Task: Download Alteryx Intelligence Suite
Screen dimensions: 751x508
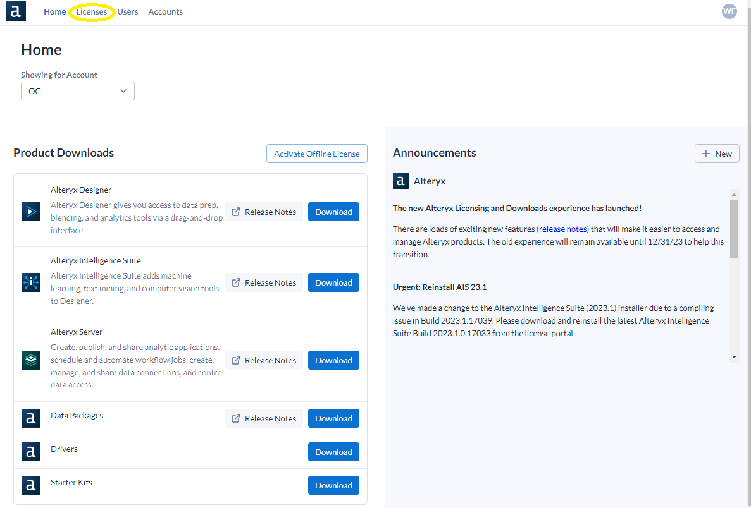Action: pyautogui.click(x=333, y=282)
